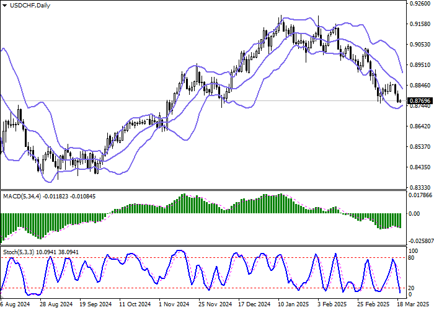Click the USDCHF,Daily chart title

[31, 6]
